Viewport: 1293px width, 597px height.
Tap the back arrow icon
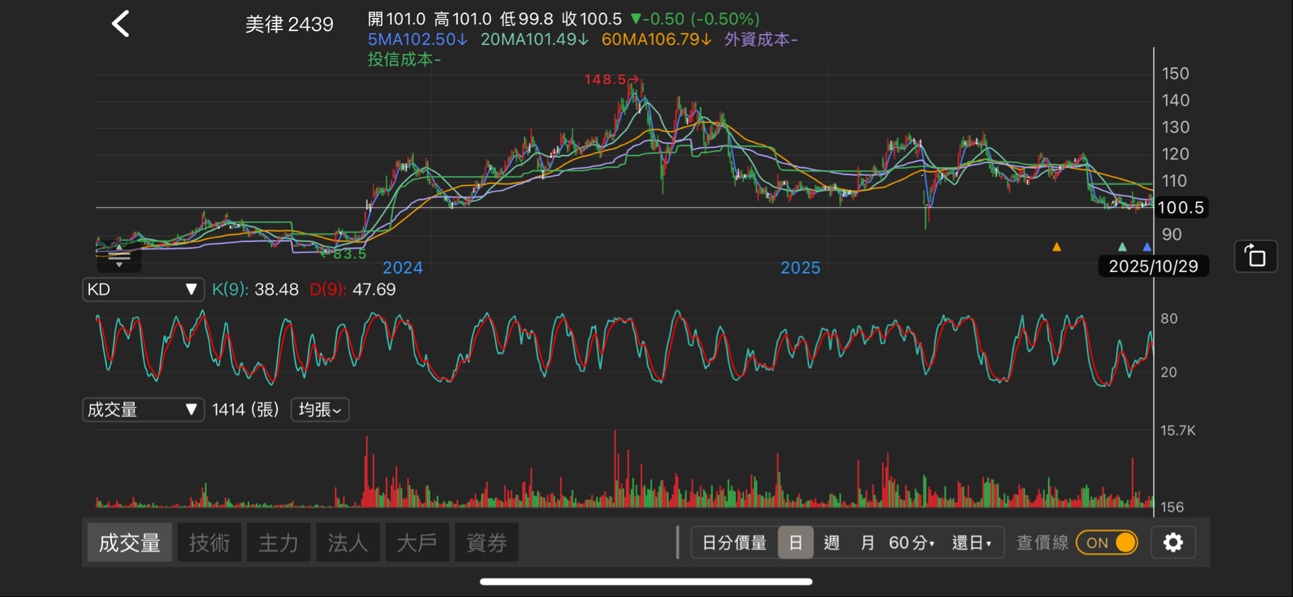[x=121, y=24]
